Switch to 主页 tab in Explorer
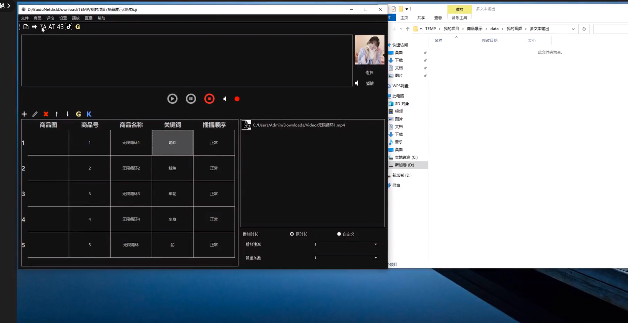This screenshot has width=628, height=323. click(404, 18)
